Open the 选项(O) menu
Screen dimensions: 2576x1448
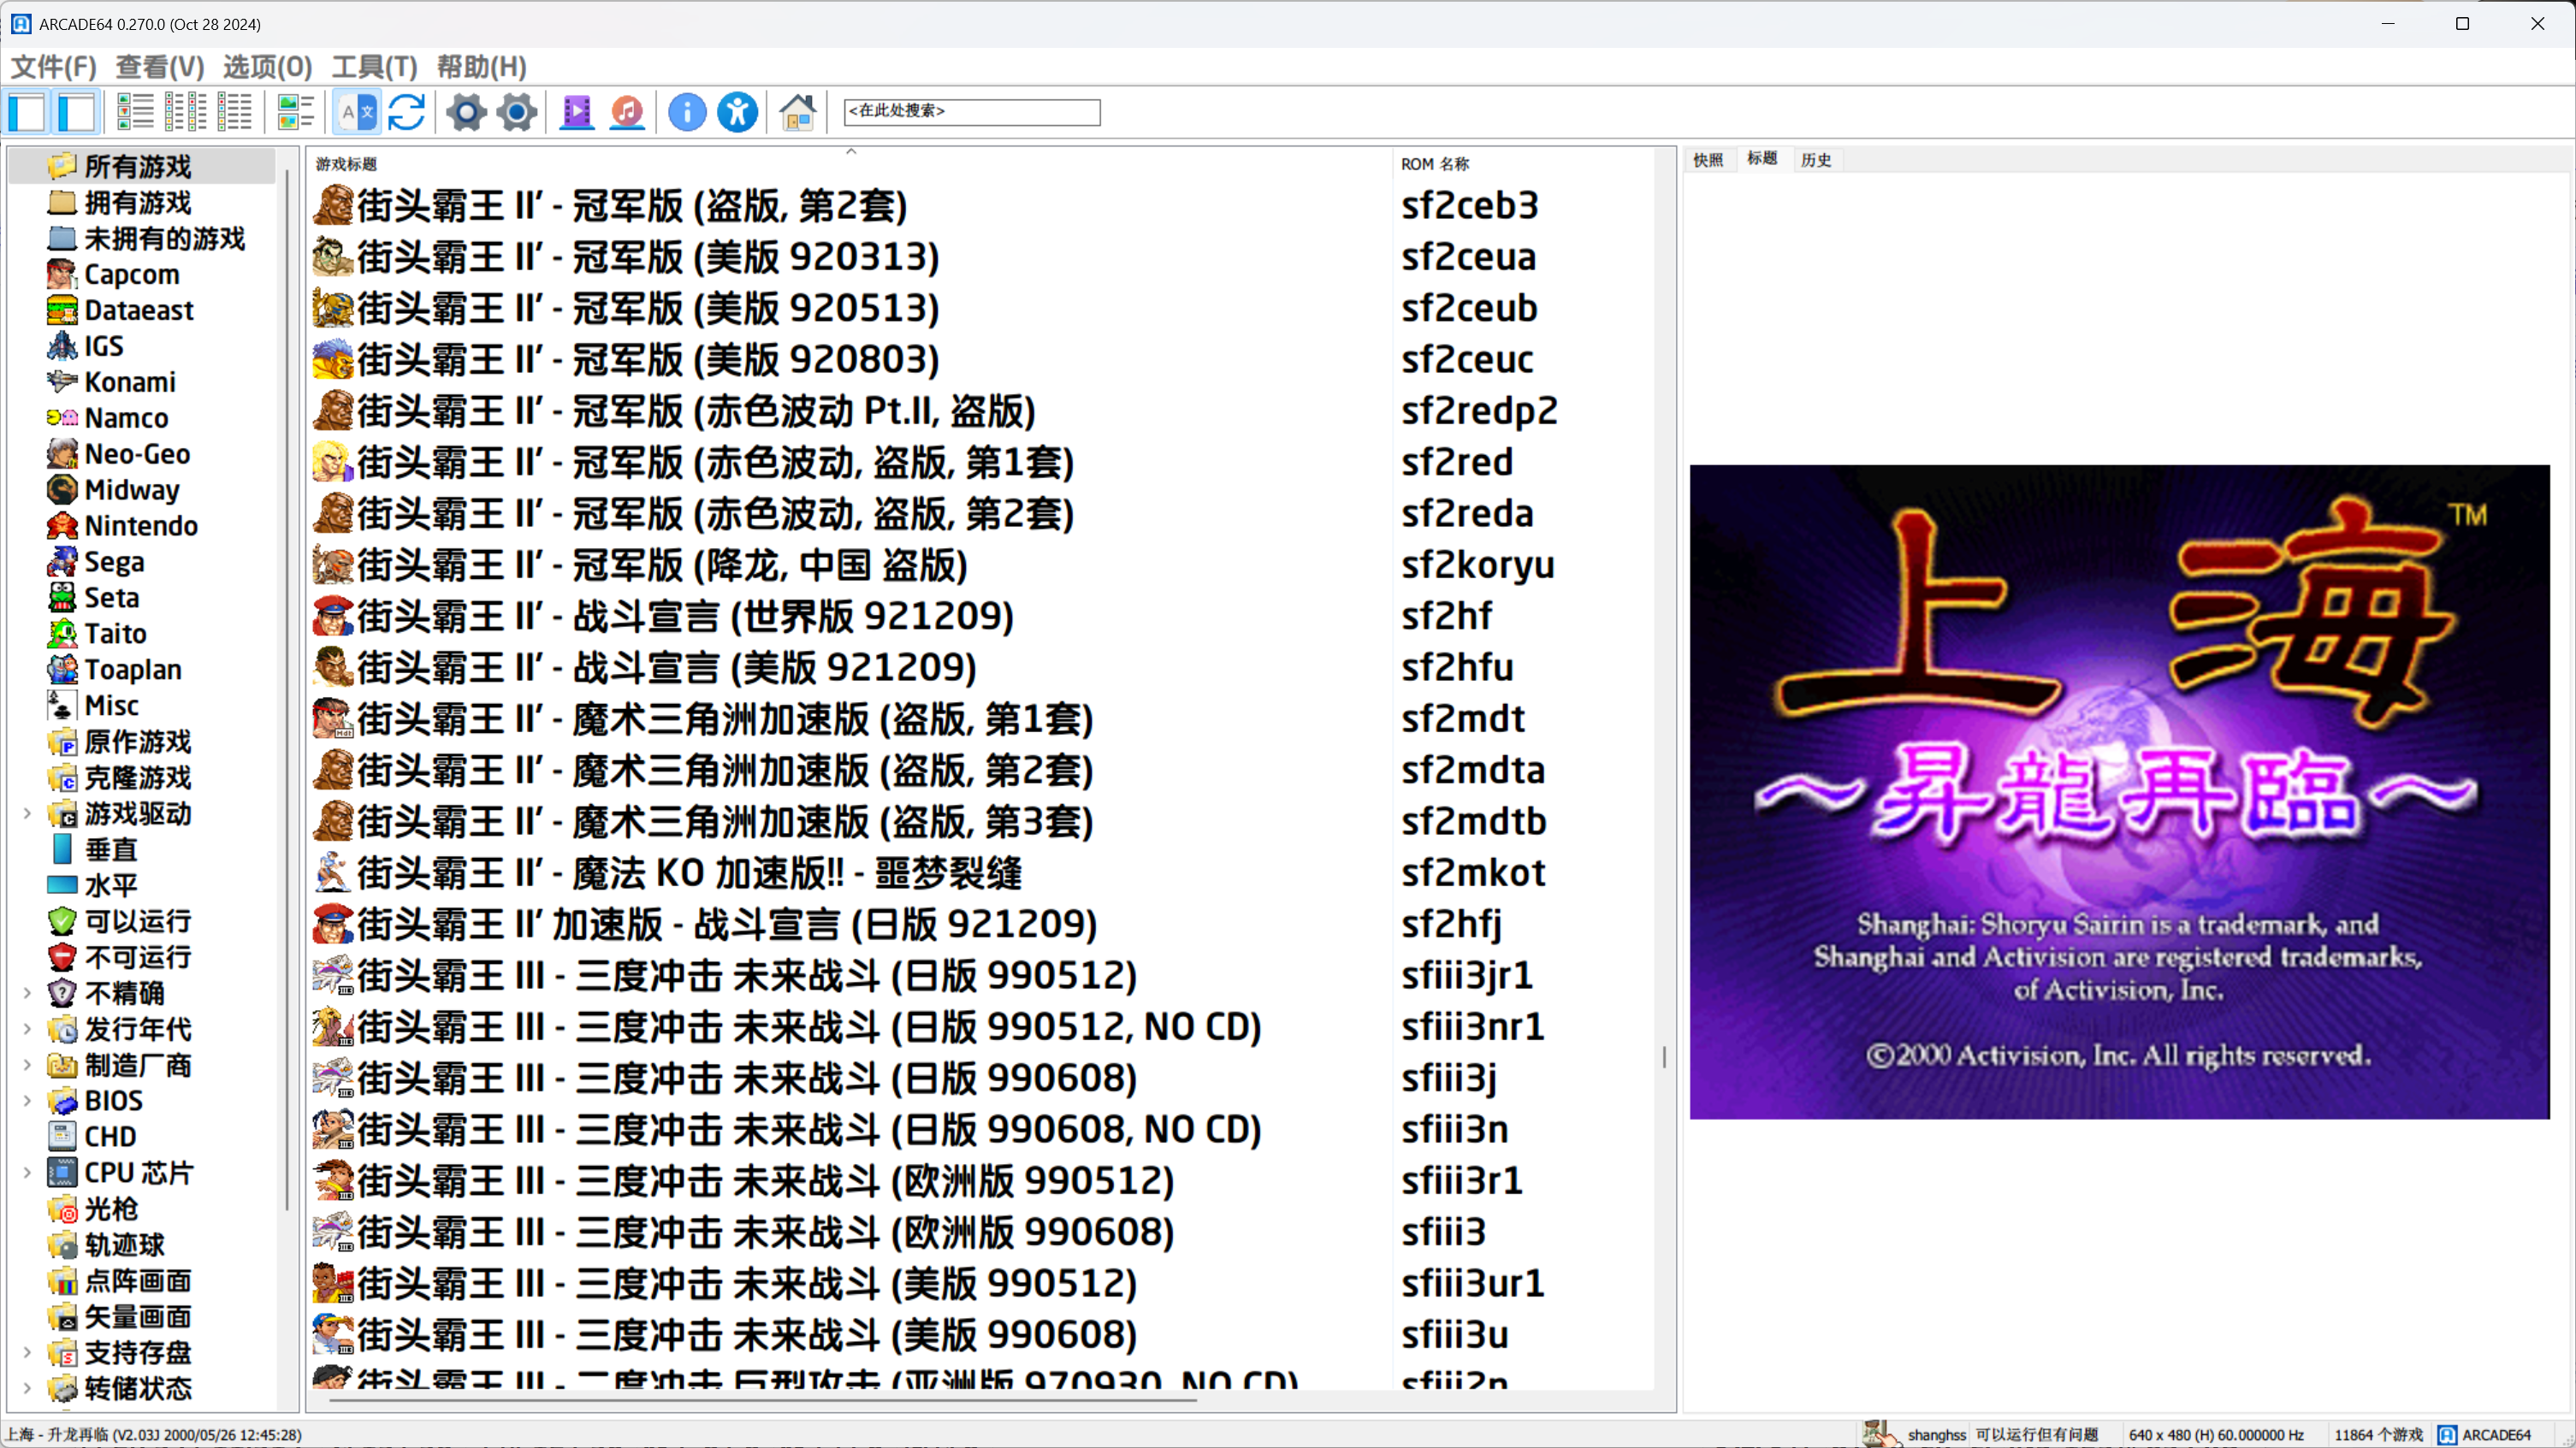(267, 67)
